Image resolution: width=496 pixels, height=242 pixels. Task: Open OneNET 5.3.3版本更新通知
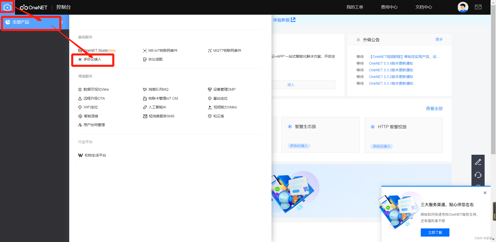pyautogui.click(x=391, y=70)
